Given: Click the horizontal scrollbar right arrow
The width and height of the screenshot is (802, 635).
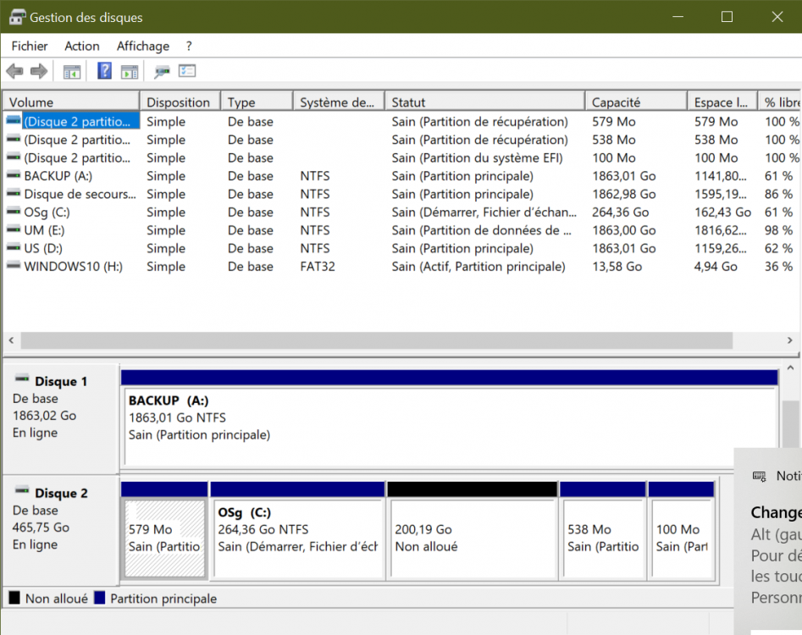Looking at the screenshot, I should click(x=788, y=340).
